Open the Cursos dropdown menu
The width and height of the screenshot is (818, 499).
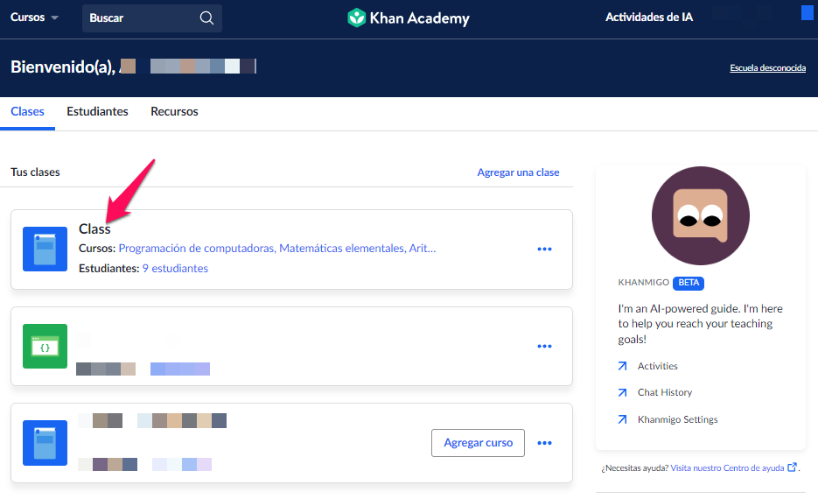point(34,18)
